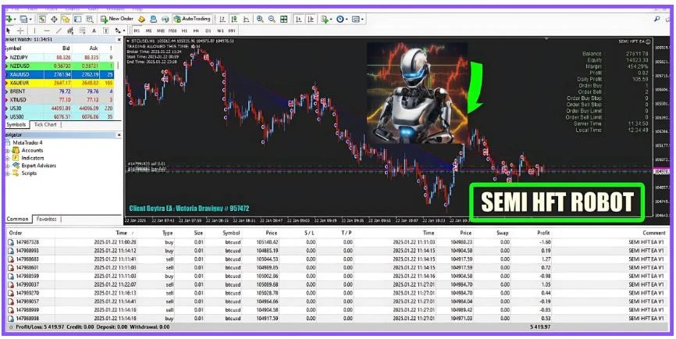Select the cursor arrow tool

click(x=8, y=30)
